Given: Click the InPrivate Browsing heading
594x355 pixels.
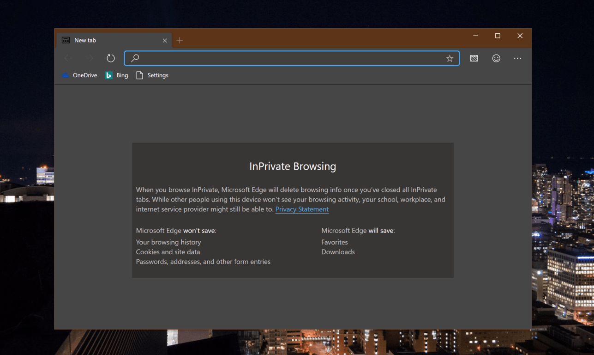Looking at the screenshot, I should (293, 166).
